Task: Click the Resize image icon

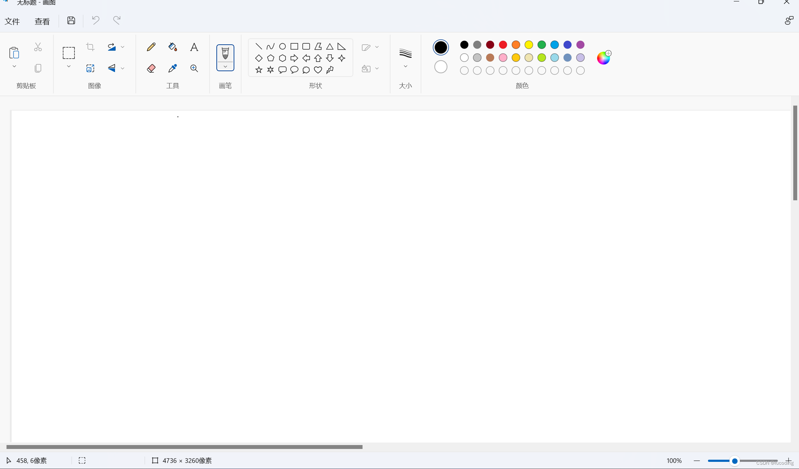Action: [x=90, y=68]
